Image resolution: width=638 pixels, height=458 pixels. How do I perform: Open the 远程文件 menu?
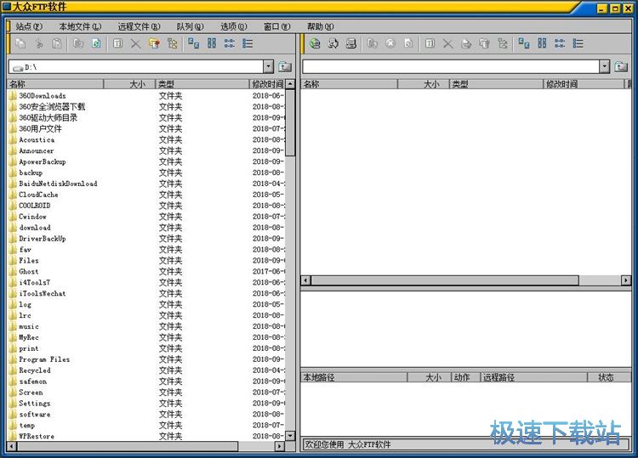point(140,26)
